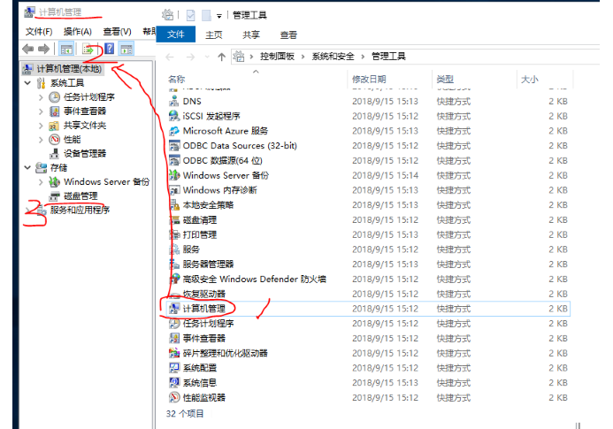The width and height of the screenshot is (613, 429).
Task: Open the blue 文件 ribbon tab
Action: pyautogui.click(x=175, y=34)
